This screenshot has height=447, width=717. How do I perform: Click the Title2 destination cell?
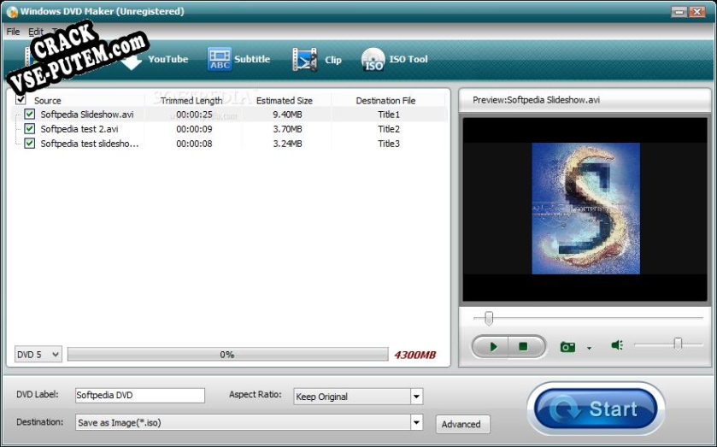click(389, 129)
